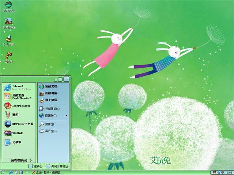Click the blue network tray icon

click(219, 172)
